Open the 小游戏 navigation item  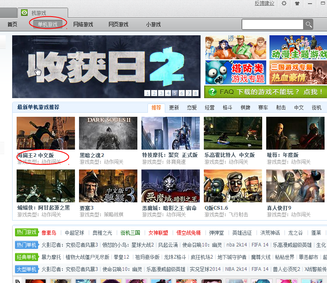click(x=153, y=24)
